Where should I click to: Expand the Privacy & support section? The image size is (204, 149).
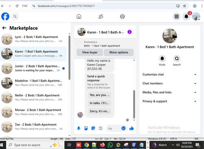169,101
